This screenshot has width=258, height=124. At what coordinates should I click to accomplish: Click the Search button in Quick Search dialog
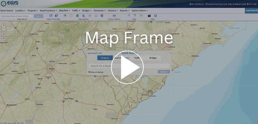click(x=164, y=72)
